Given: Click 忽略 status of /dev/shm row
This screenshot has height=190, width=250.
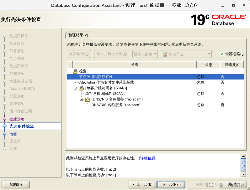Looking at the screenshot, I should (200, 82).
